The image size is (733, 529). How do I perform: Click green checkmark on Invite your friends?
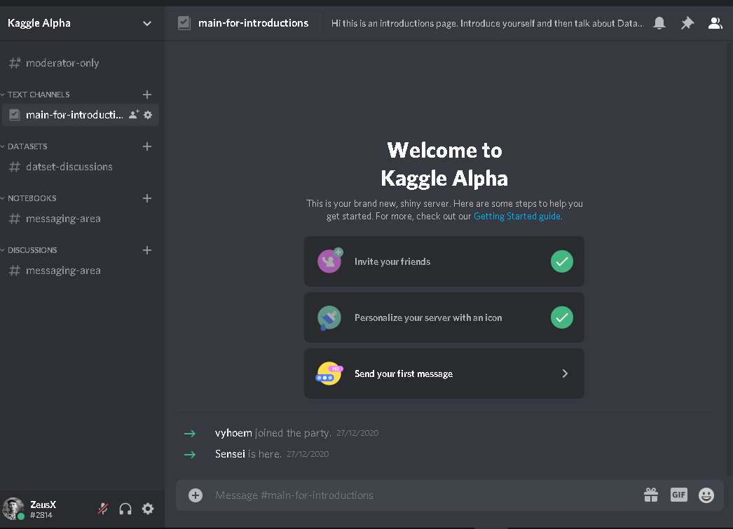(562, 261)
